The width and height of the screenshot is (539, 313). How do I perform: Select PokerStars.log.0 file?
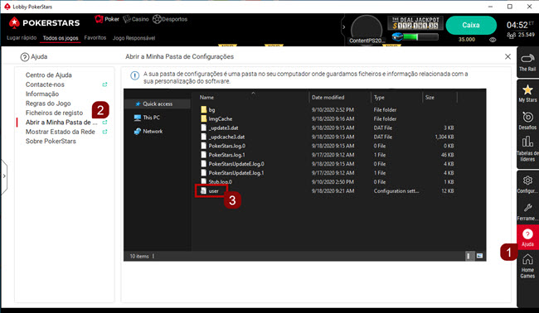[223, 146]
